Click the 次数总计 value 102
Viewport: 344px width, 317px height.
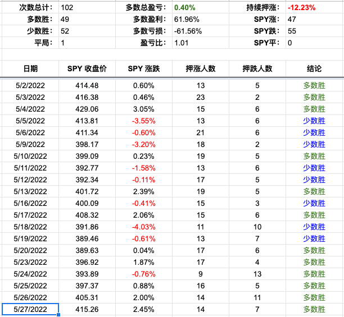(x=68, y=8)
